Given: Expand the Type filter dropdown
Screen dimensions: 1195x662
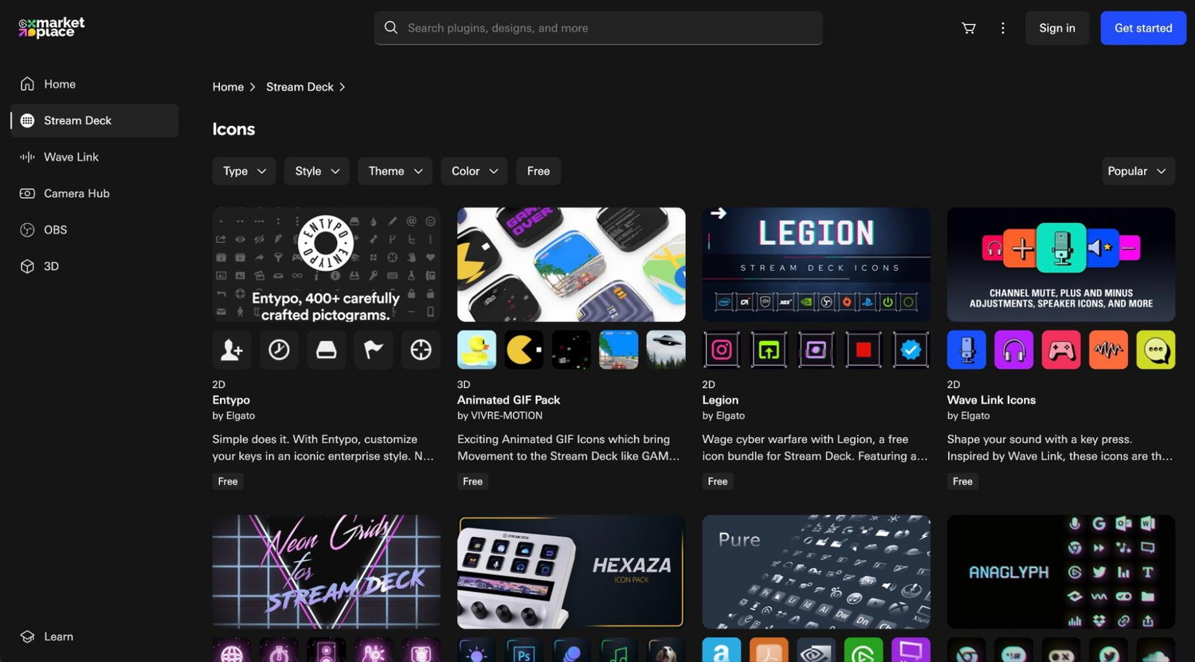Looking at the screenshot, I should (244, 171).
